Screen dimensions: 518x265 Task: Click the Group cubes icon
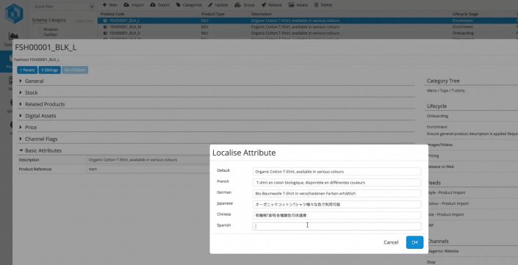(237, 5)
